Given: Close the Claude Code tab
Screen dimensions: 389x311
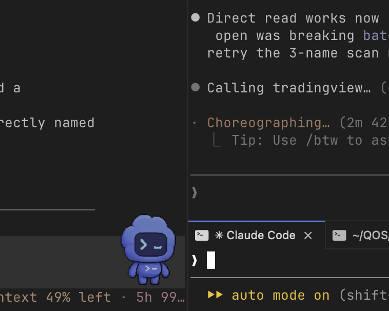Looking at the screenshot, I should click(308, 236).
